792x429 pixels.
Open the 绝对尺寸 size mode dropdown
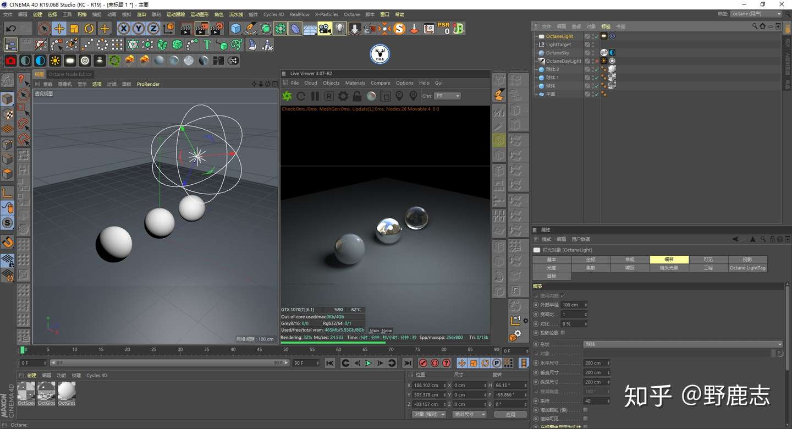click(x=469, y=414)
